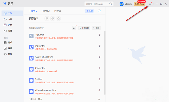169x102 pixels.
Task: Click the 1sj32M9B unknown file icon
Action: 31,36
